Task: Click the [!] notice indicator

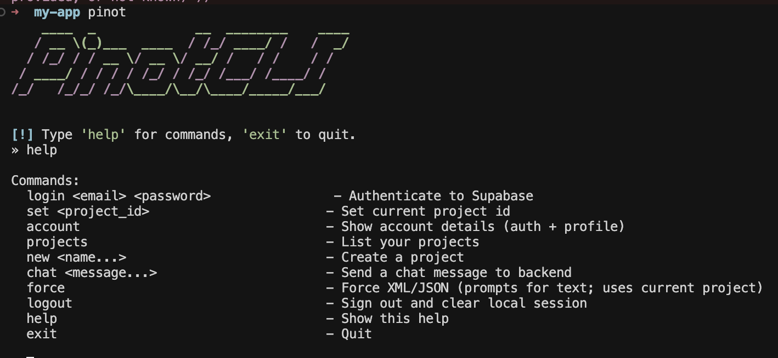Action: coord(22,135)
